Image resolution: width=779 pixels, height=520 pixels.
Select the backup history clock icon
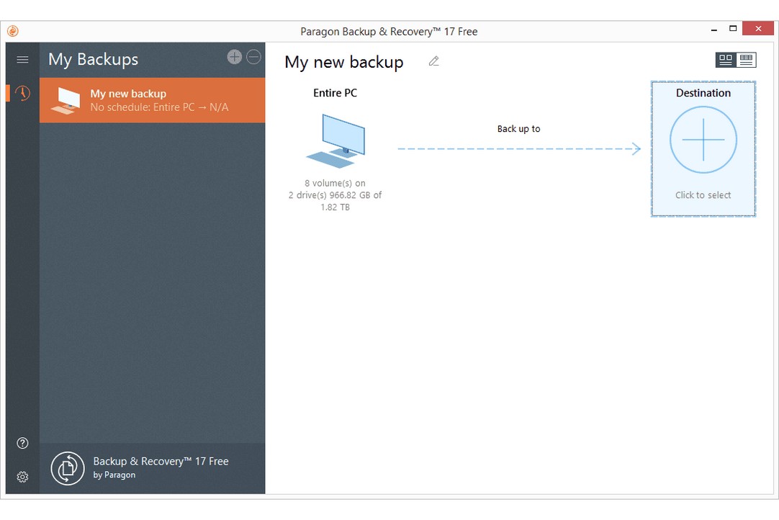point(22,93)
